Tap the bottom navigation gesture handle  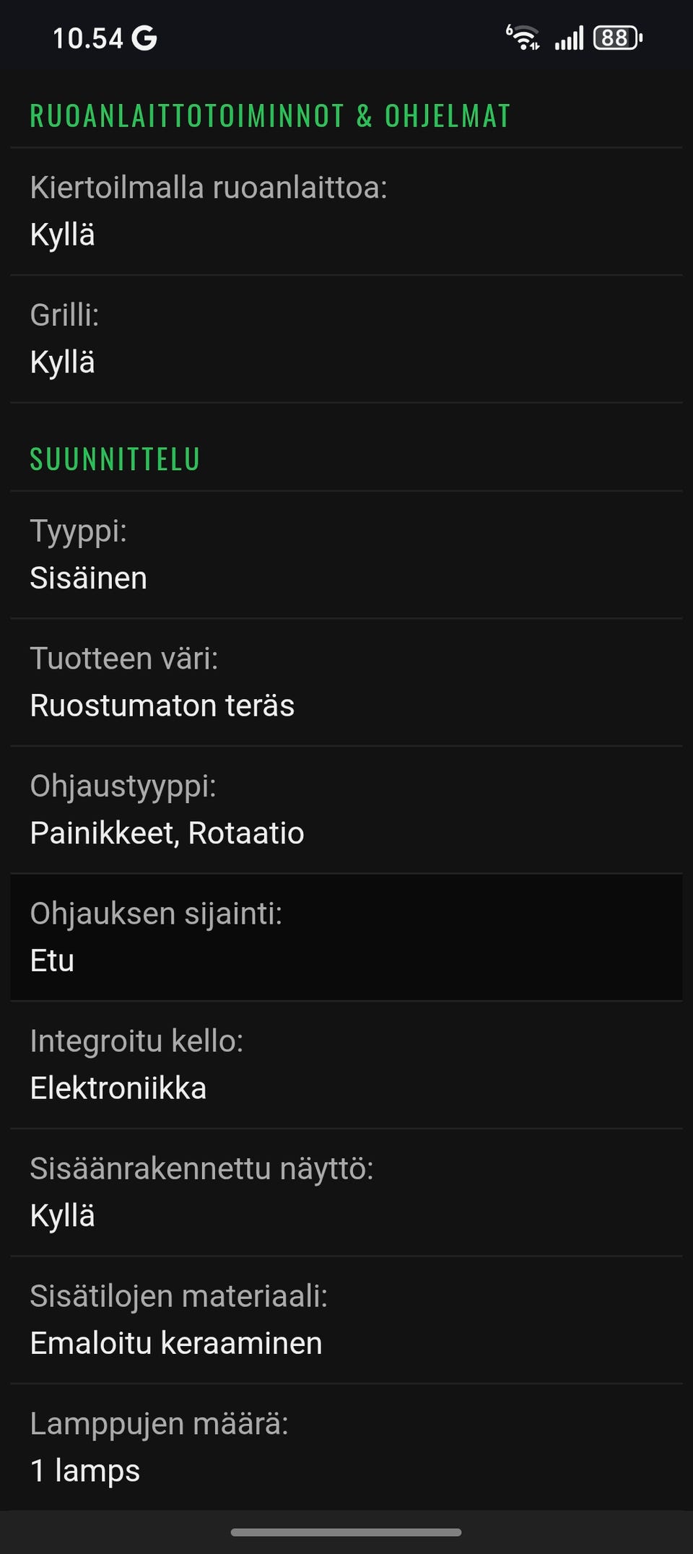[346, 1532]
